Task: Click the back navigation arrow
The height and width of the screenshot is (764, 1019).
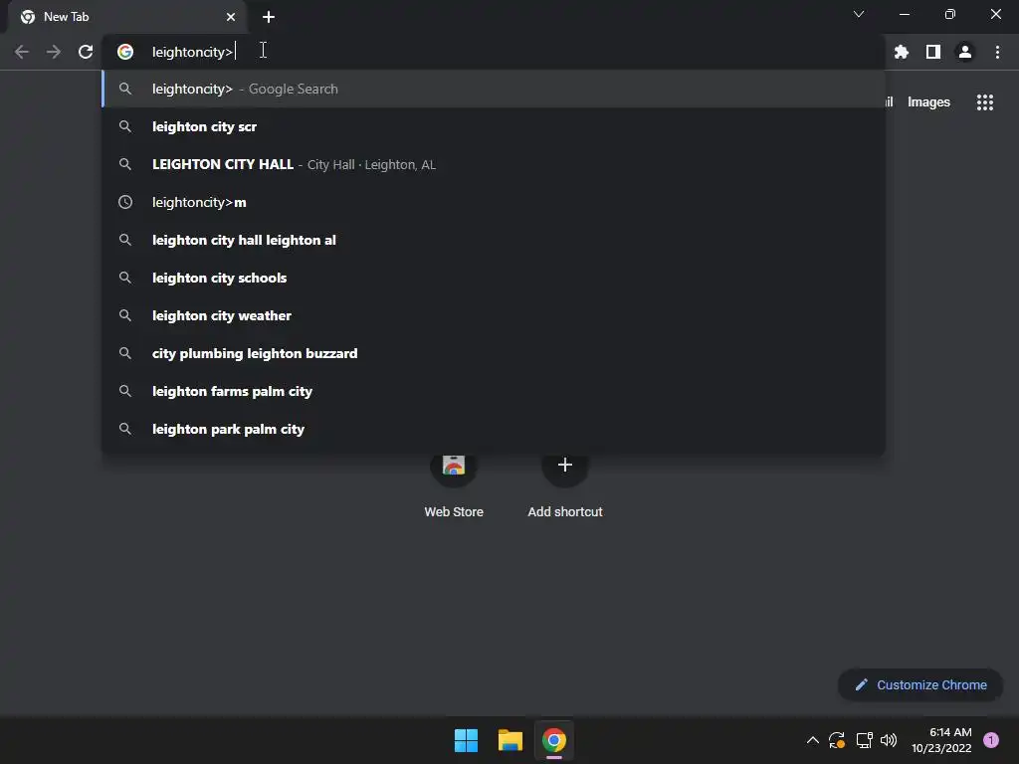Action: [22, 52]
